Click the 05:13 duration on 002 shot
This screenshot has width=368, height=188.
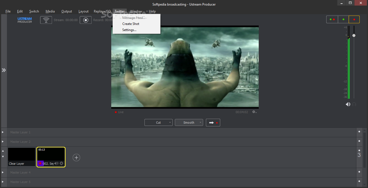click(x=42, y=150)
